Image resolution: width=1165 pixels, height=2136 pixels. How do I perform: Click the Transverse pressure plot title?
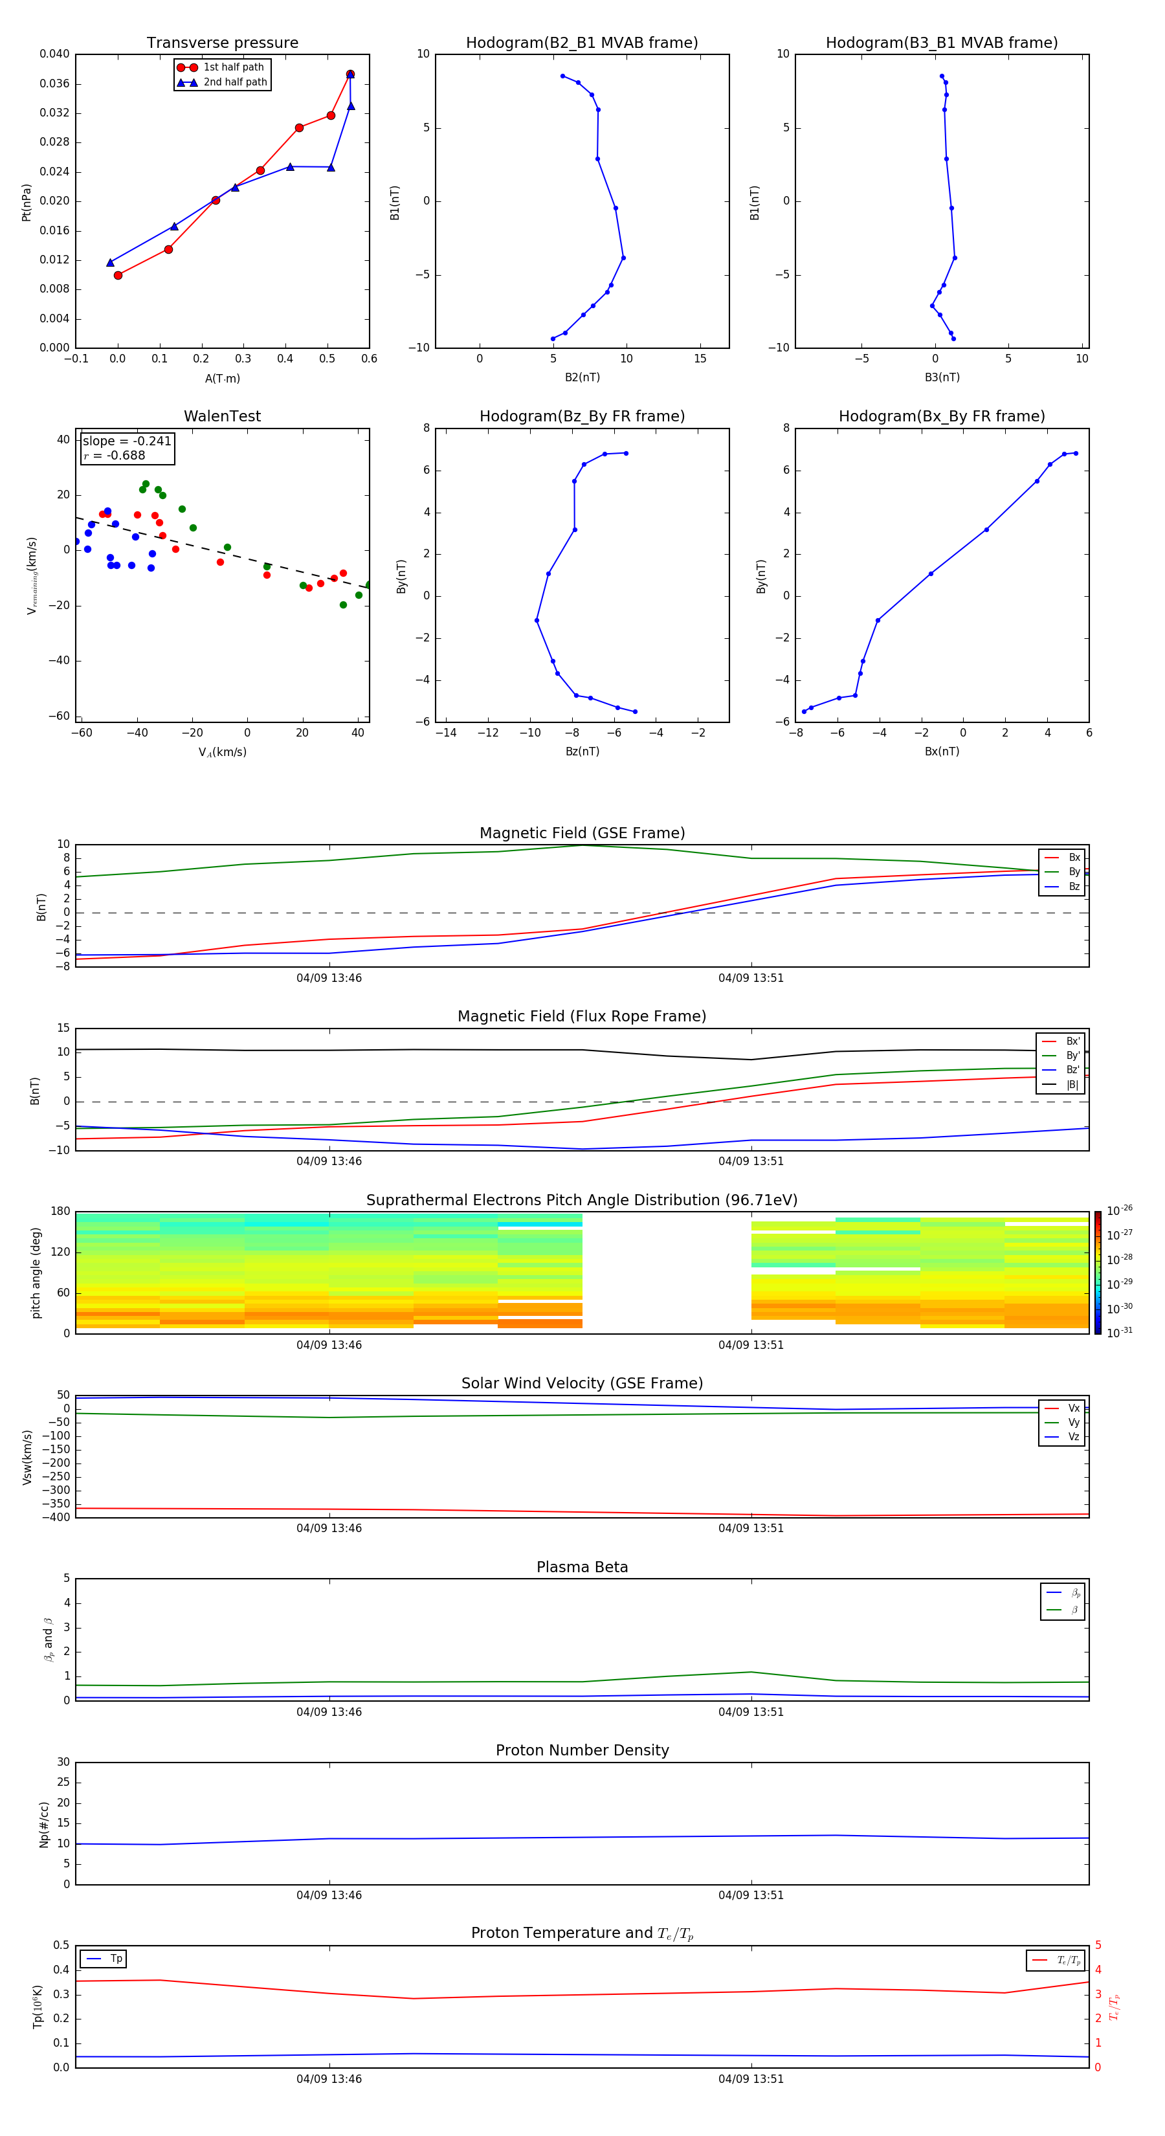(x=222, y=43)
